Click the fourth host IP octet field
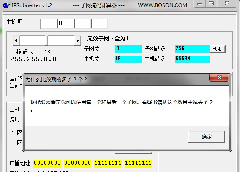 (99, 24)
